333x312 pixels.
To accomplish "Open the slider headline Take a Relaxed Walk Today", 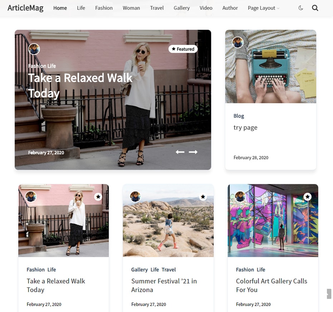I will click(80, 86).
